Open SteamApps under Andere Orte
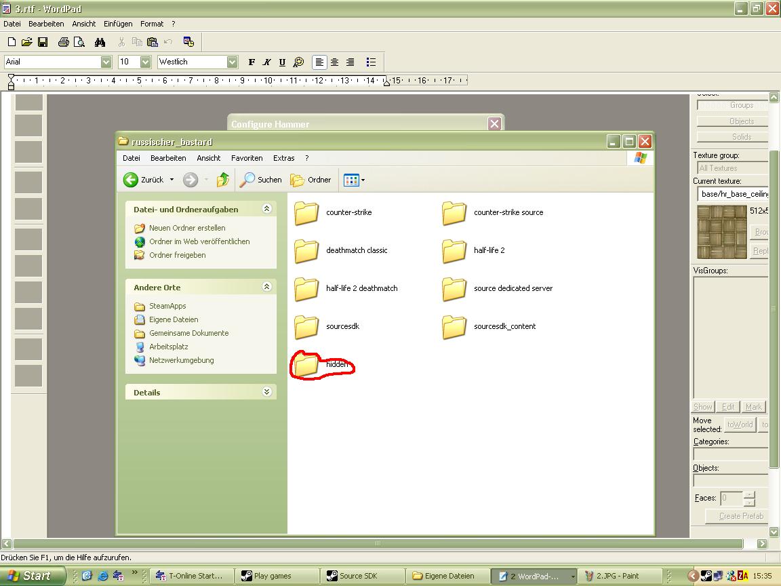781x586 pixels. click(x=167, y=306)
